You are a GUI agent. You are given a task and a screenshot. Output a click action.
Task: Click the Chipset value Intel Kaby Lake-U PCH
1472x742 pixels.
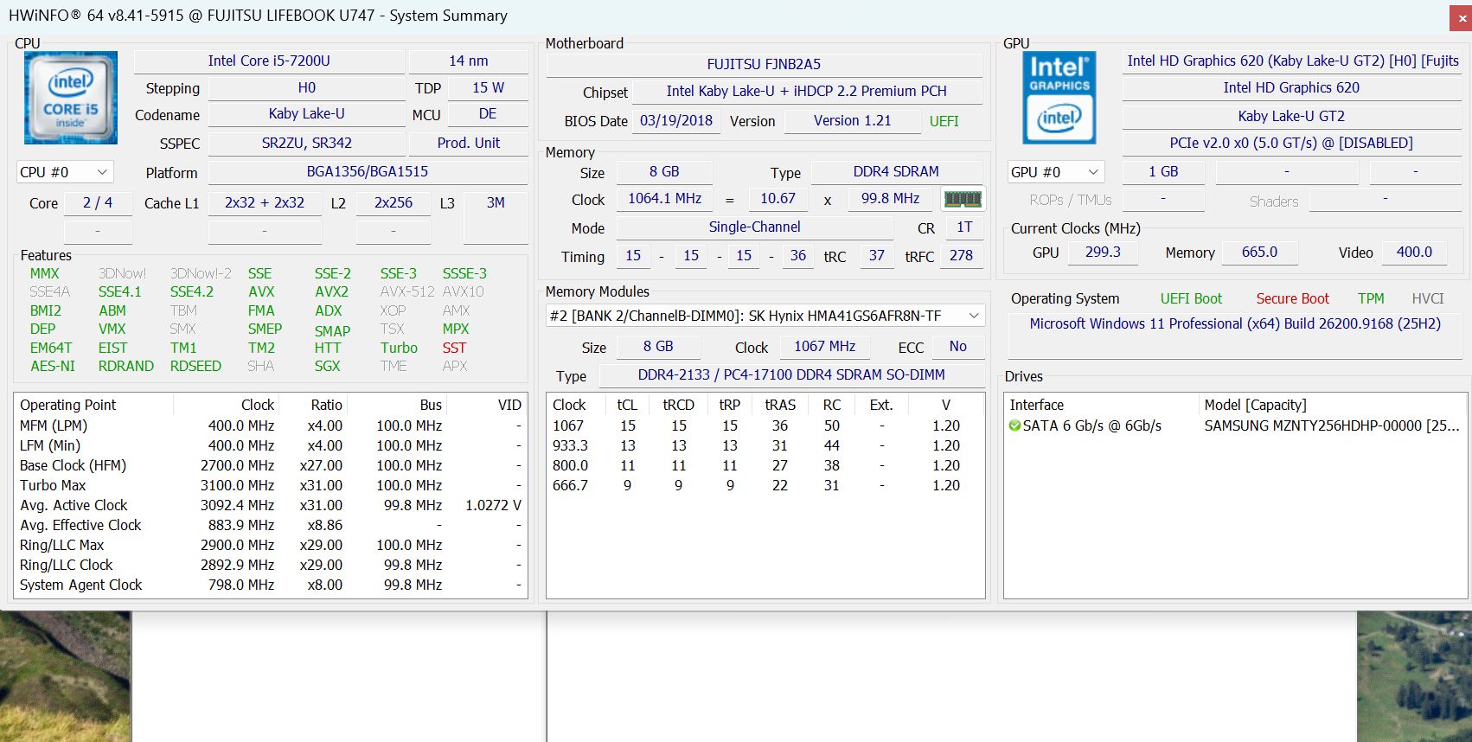pyautogui.click(x=807, y=91)
